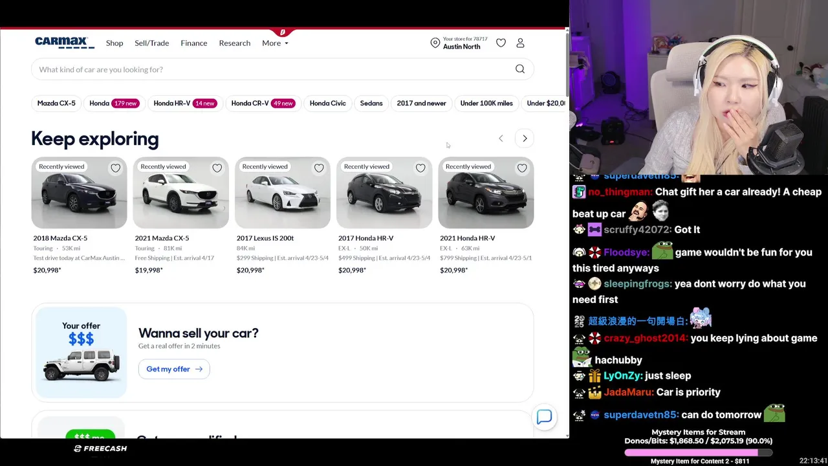Open the Shop menu

coord(114,43)
